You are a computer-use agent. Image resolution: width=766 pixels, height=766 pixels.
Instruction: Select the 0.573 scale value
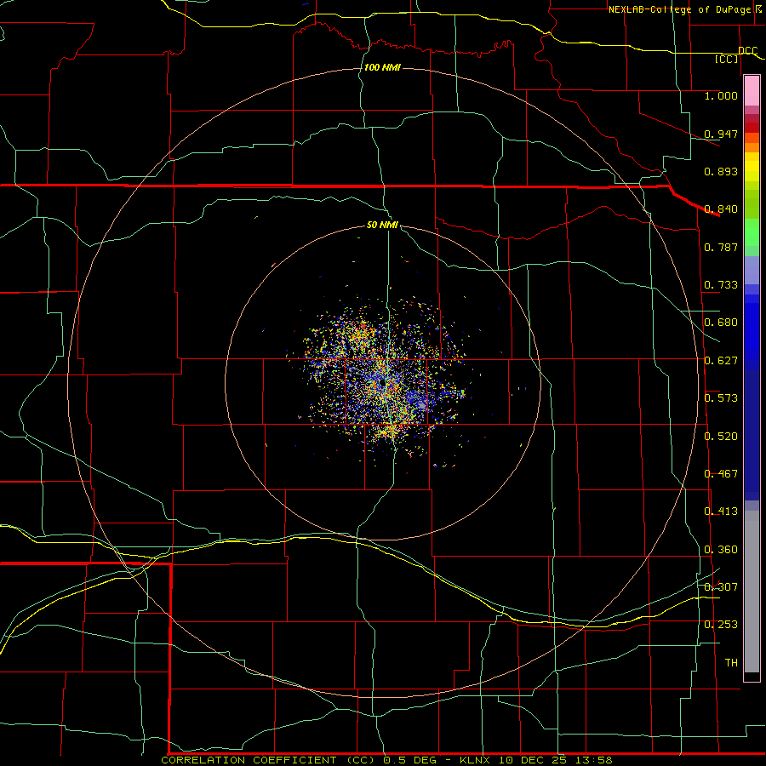(721, 398)
